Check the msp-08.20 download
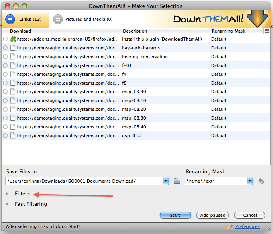Screen dimensions: 273x234 pos(5,109)
